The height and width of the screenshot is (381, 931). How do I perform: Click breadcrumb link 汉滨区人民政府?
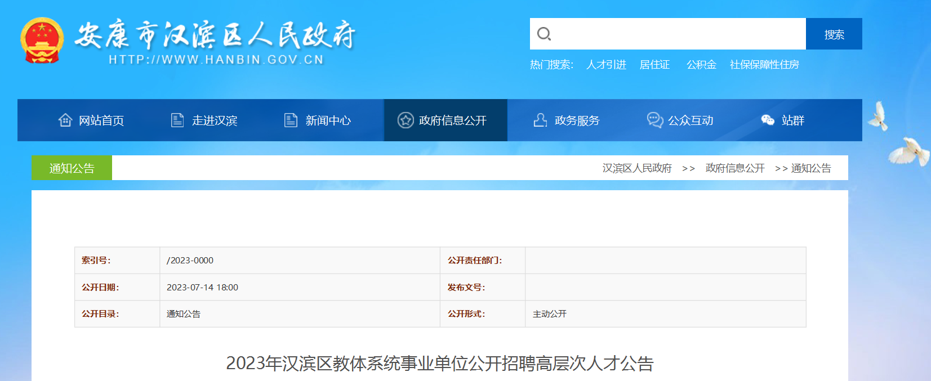(x=637, y=168)
